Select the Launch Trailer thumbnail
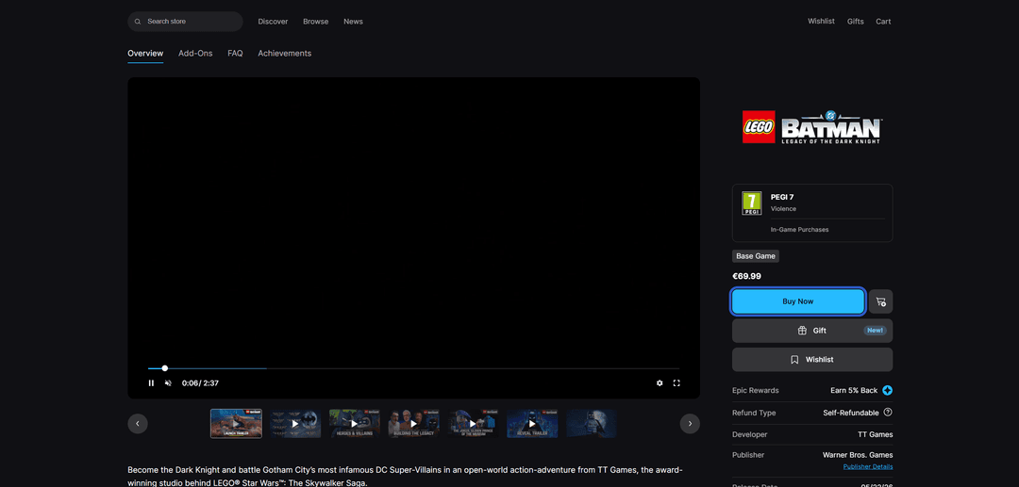Screen dimensions: 1019x487 236,424
